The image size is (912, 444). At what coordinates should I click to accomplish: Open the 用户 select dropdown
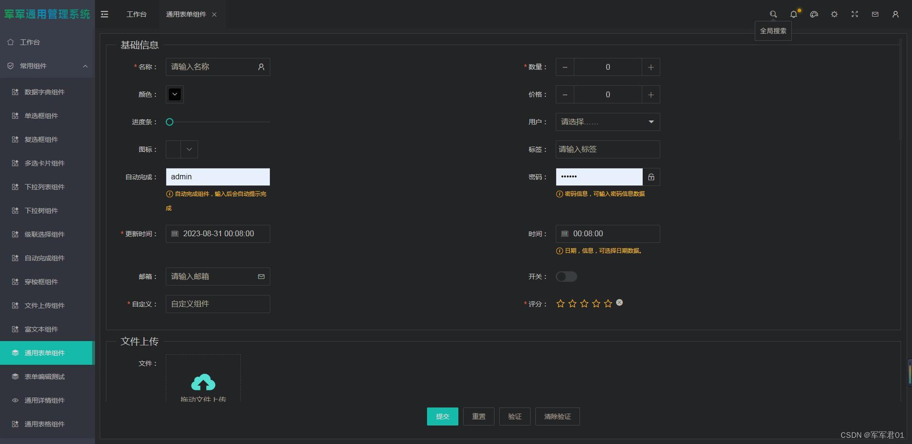(x=608, y=122)
